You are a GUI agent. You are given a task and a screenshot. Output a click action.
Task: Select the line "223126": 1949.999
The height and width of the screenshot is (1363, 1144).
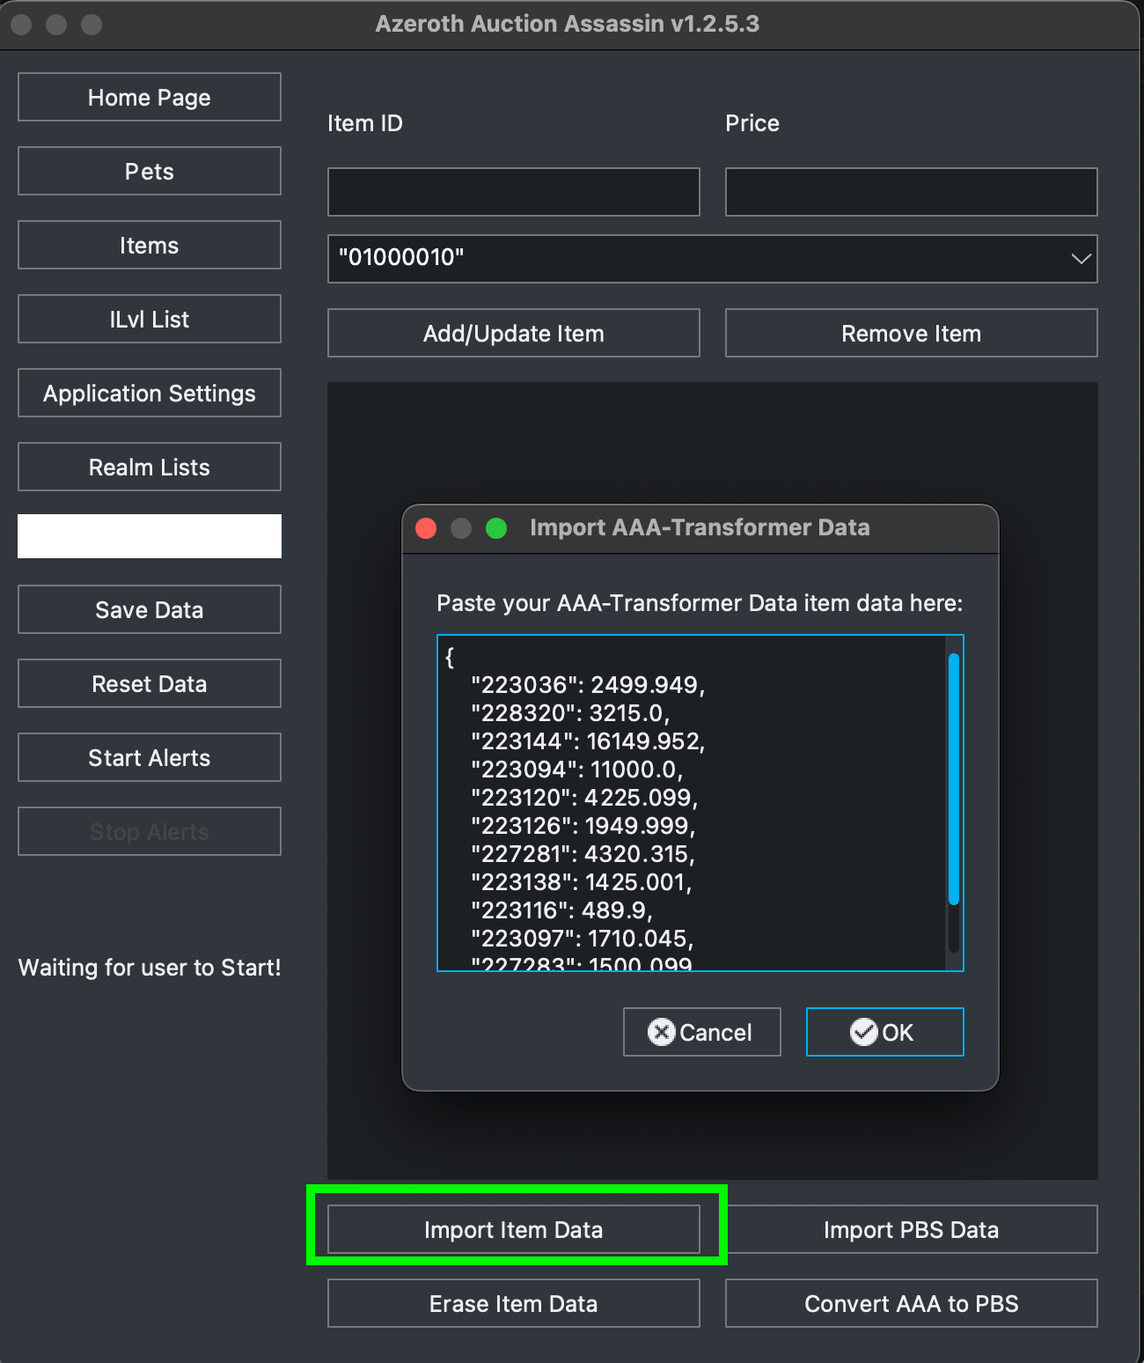click(x=583, y=826)
